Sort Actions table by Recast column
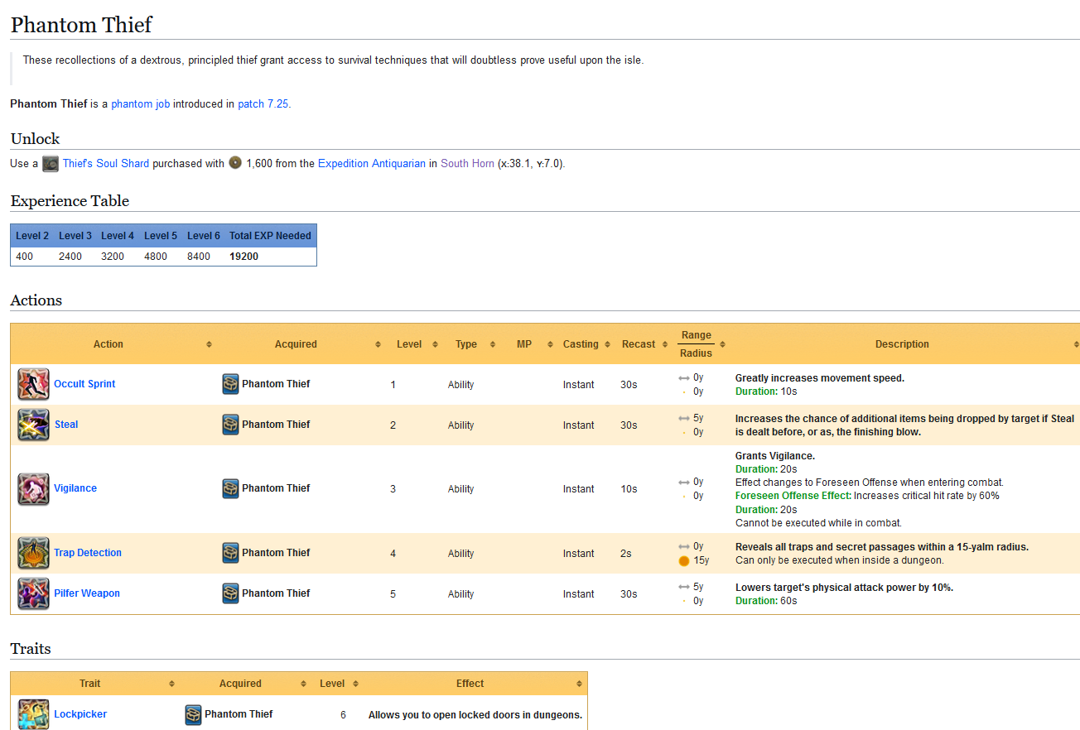The width and height of the screenshot is (1080, 730). pyautogui.click(x=665, y=344)
